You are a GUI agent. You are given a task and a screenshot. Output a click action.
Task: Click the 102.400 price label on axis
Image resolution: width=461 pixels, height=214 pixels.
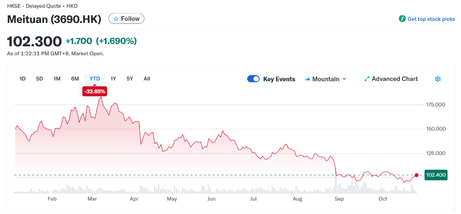click(x=435, y=175)
